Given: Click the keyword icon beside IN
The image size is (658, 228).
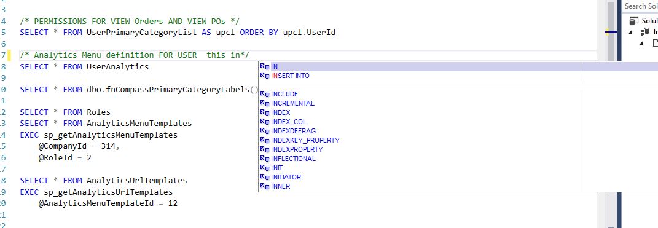Looking at the screenshot, I should pyautogui.click(x=264, y=66).
